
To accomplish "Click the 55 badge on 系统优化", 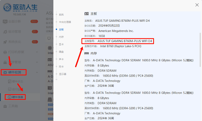I will (35, 42).
